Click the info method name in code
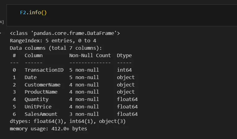Screen dimensions: 237x139 point(35,13)
